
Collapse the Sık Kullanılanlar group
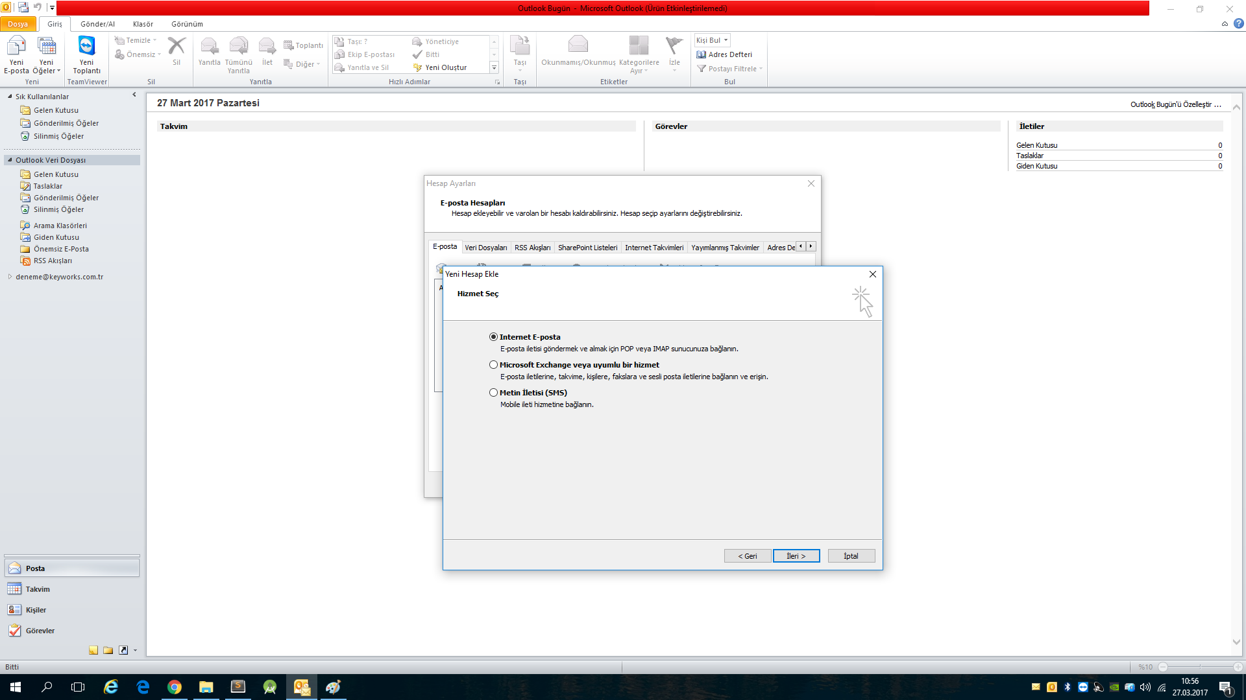pyautogui.click(x=10, y=96)
